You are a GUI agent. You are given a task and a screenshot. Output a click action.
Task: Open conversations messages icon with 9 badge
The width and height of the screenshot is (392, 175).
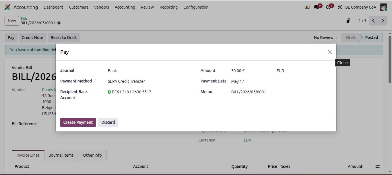[x=317, y=7]
